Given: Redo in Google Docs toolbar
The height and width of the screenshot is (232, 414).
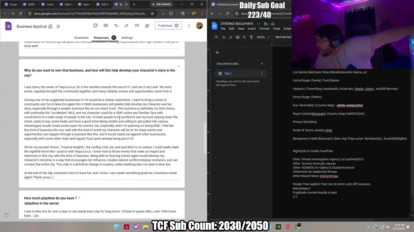Looking at the screenshot, I should click(231, 37).
